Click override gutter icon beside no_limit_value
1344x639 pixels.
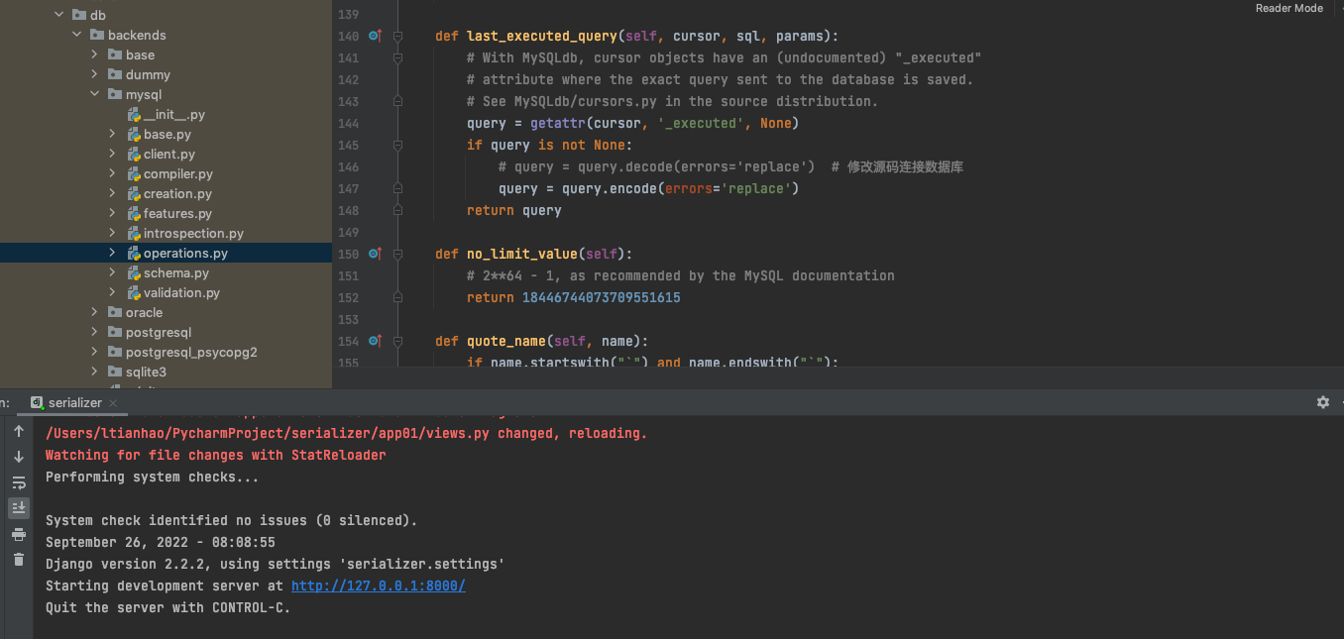375,254
